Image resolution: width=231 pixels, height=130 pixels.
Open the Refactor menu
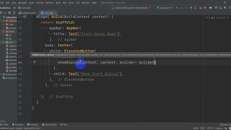tap(49, 3)
